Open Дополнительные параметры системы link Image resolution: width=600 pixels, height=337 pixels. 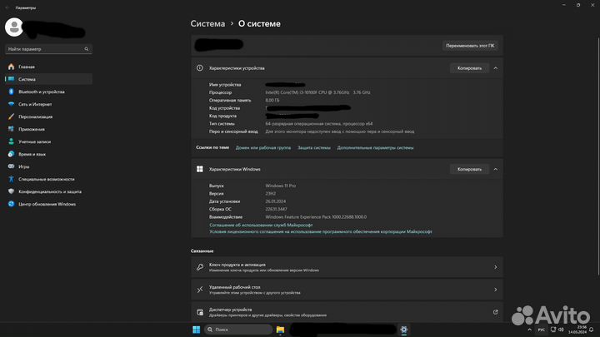(x=375, y=147)
